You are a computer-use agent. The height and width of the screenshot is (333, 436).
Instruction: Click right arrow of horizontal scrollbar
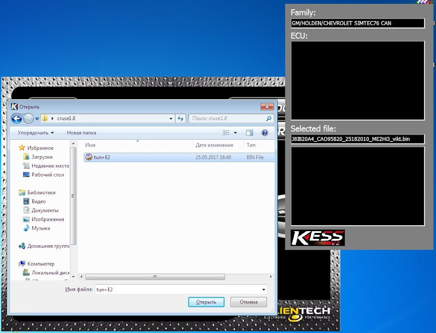pyautogui.click(x=271, y=277)
